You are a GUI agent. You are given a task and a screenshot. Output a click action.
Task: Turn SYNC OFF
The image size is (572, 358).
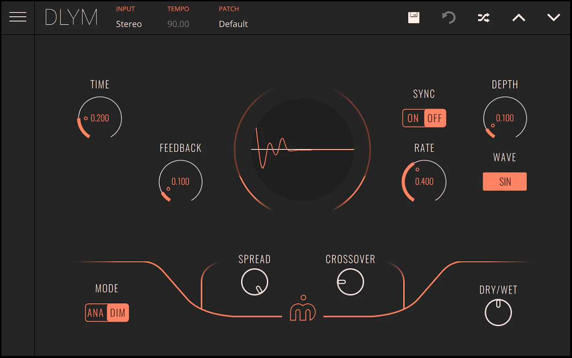pos(434,118)
